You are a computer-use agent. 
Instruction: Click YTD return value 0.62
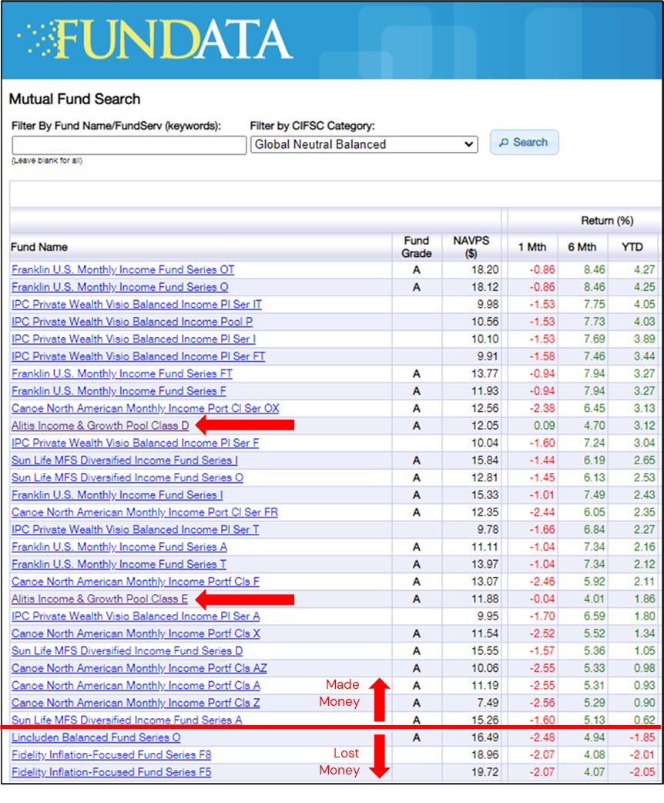644,720
